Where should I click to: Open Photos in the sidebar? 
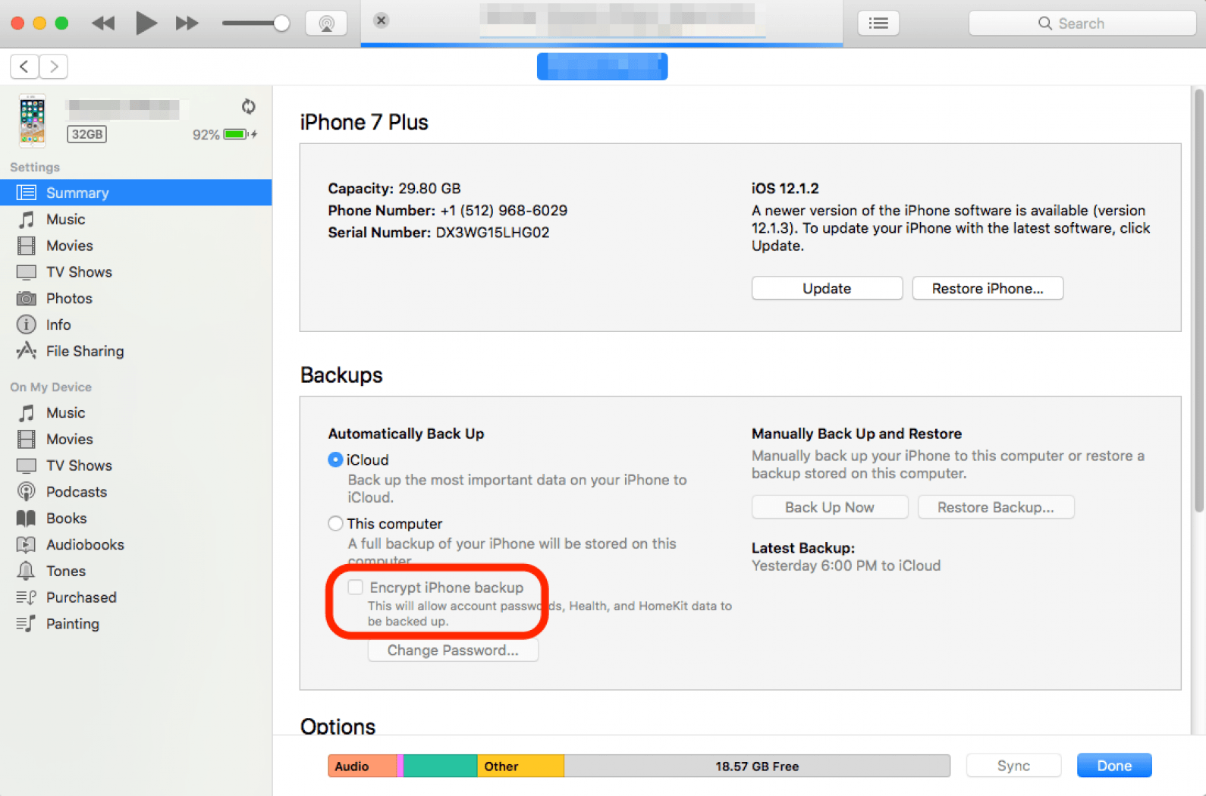pos(136,299)
